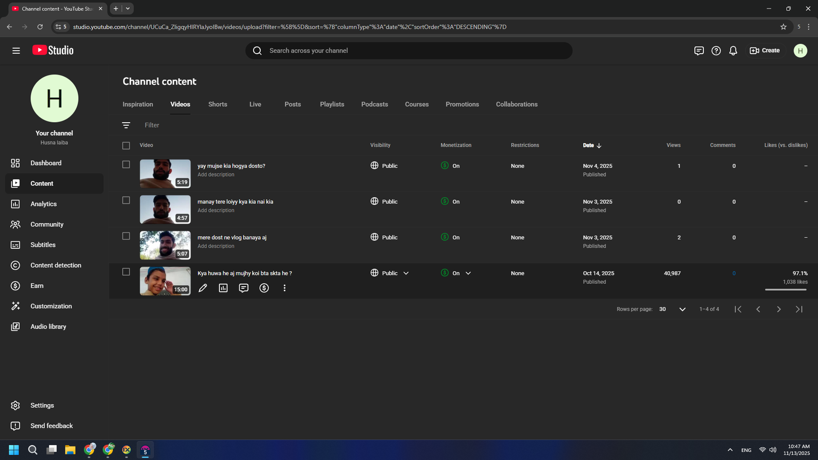Image resolution: width=818 pixels, height=460 pixels.
Task: Open Analytics from the left sidebar
Action: click(43, 204)
